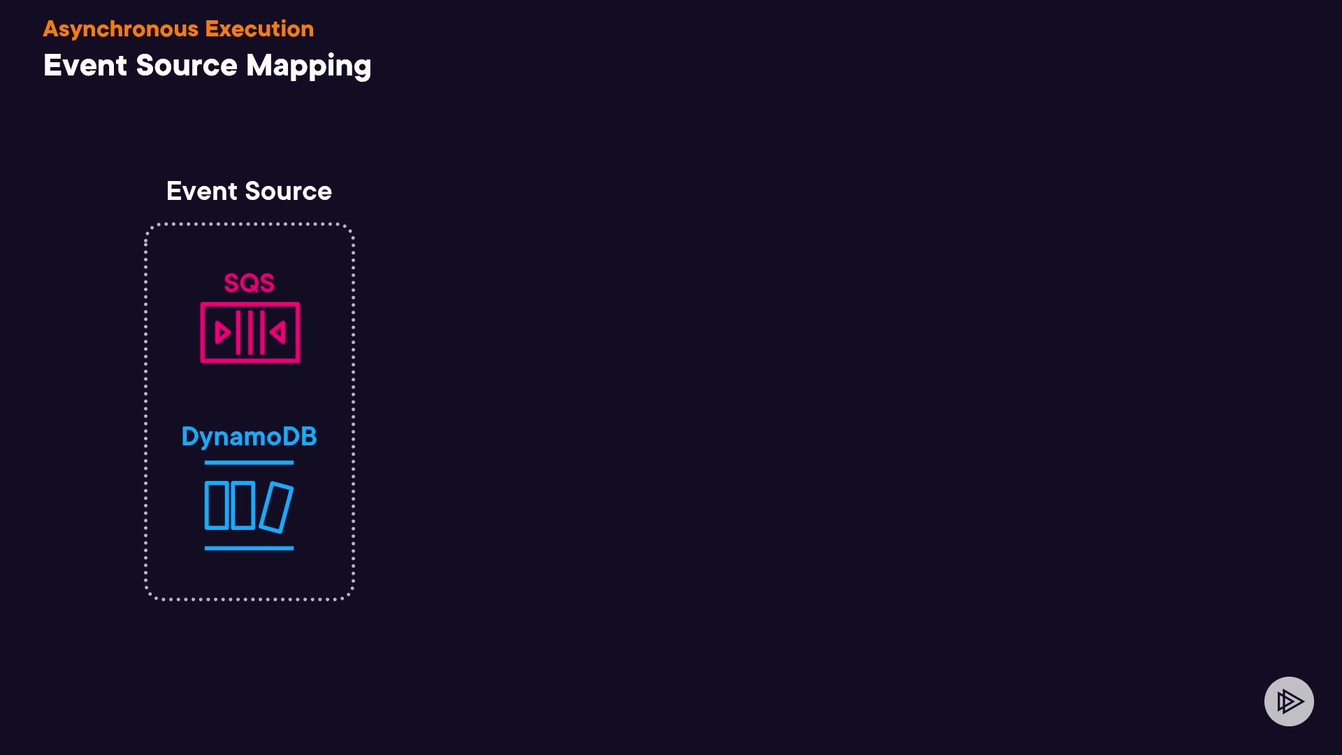The height and width of the screenshot is (755, 1342).
Task: Select the blue DynamoDB label
Action: (x=249, y=437)
